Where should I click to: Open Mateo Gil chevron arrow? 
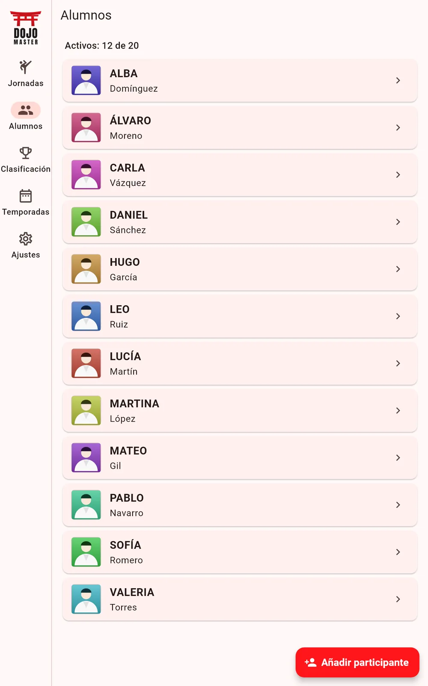pos(398,457)
